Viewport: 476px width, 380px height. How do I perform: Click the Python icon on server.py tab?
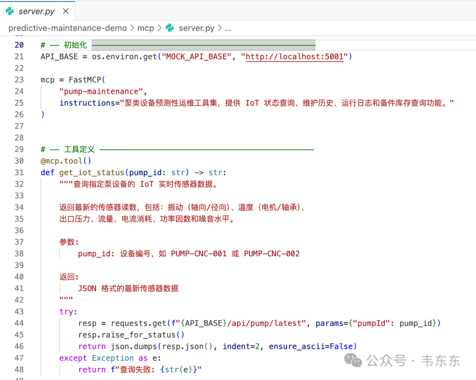coord(10,11)
